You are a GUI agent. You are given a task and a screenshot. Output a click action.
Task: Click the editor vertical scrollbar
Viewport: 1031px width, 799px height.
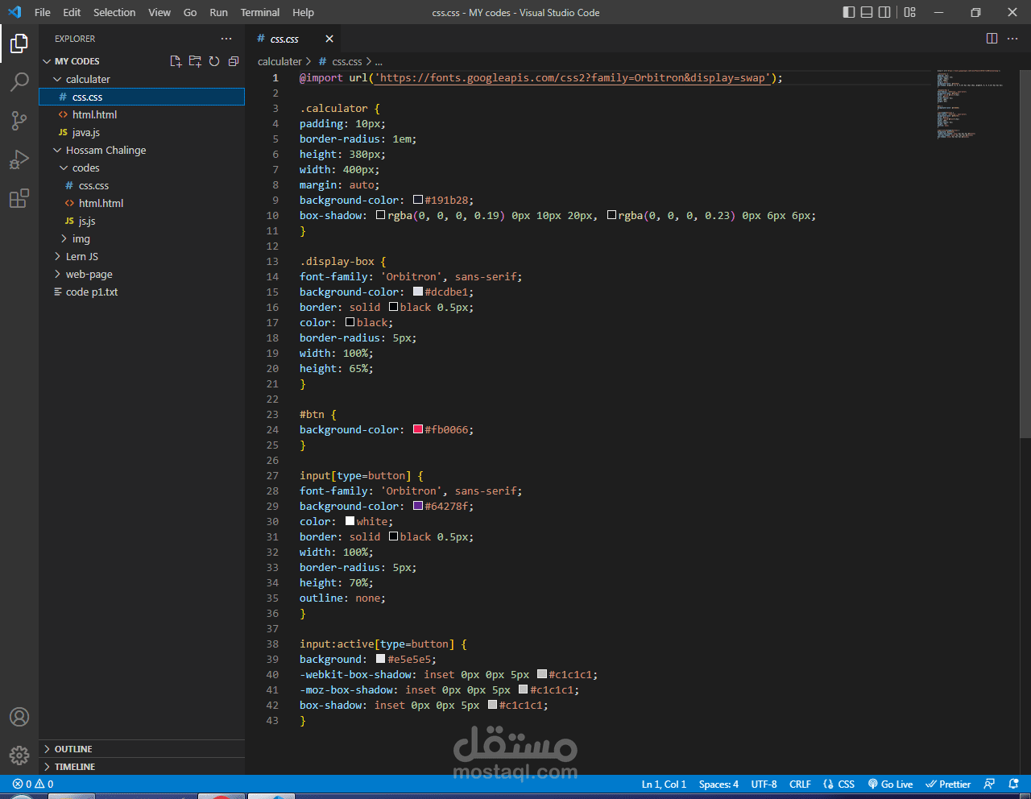1025,254
